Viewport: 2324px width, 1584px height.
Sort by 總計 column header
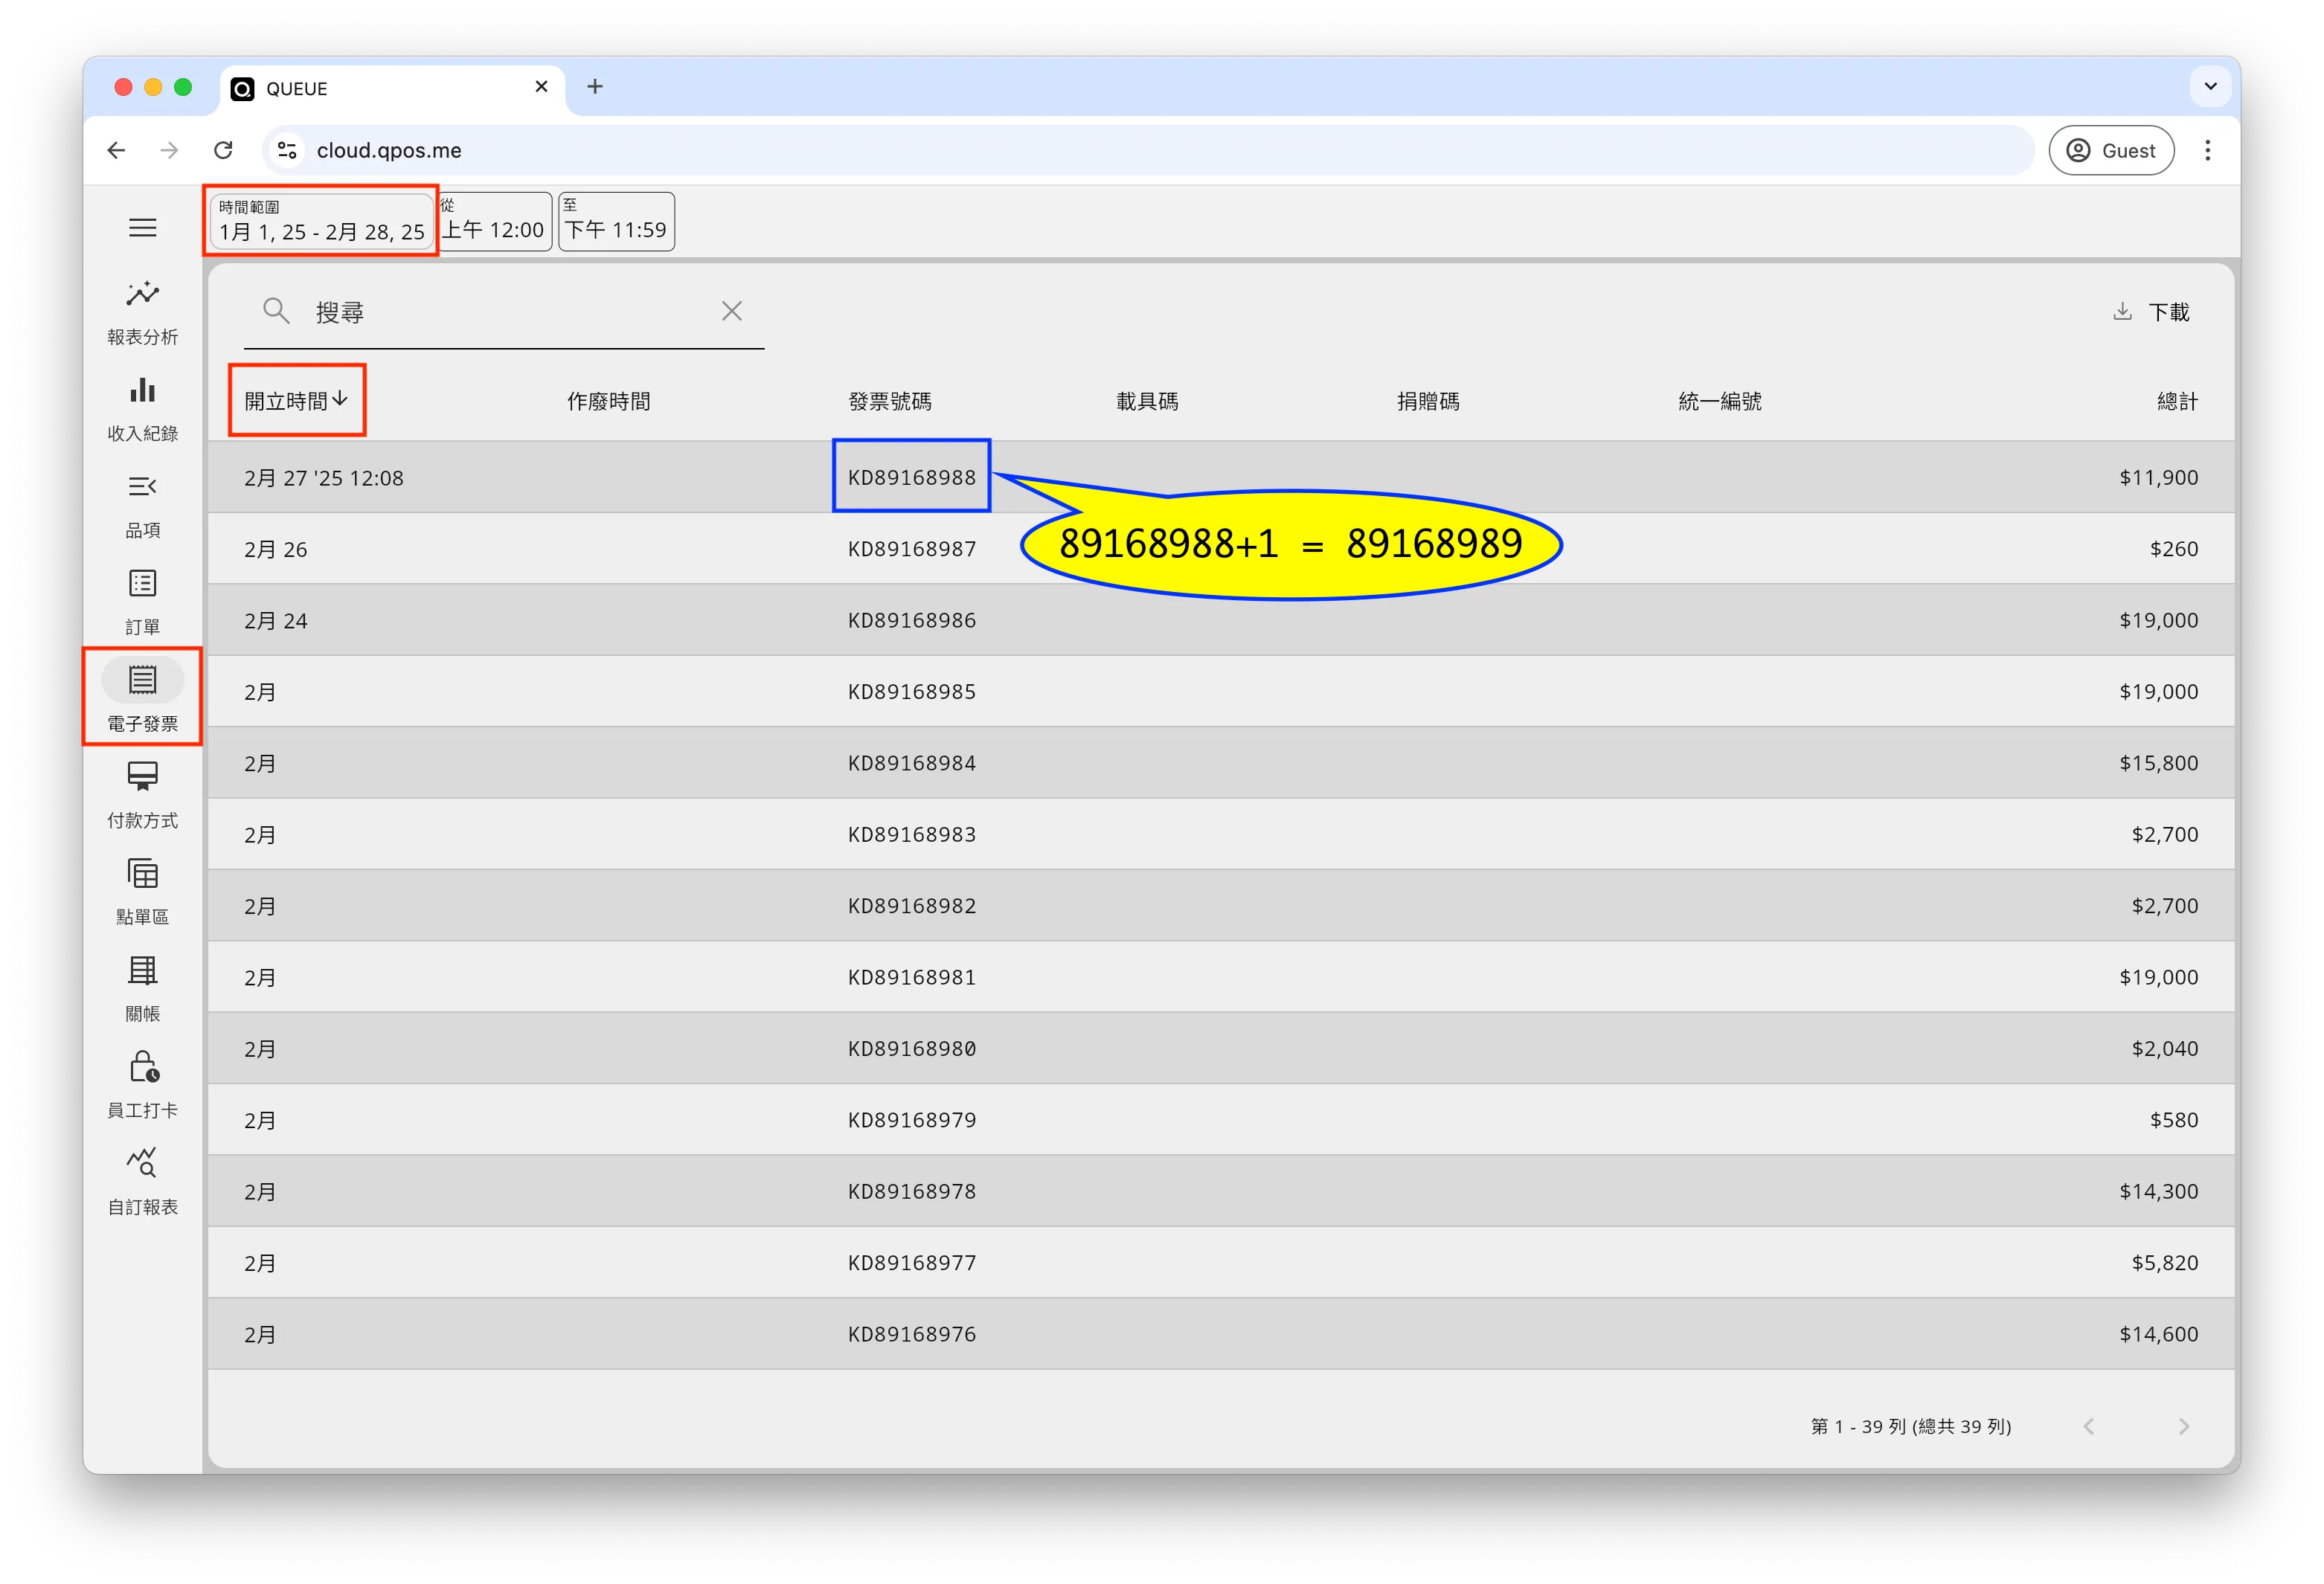tap(2177, 401)
